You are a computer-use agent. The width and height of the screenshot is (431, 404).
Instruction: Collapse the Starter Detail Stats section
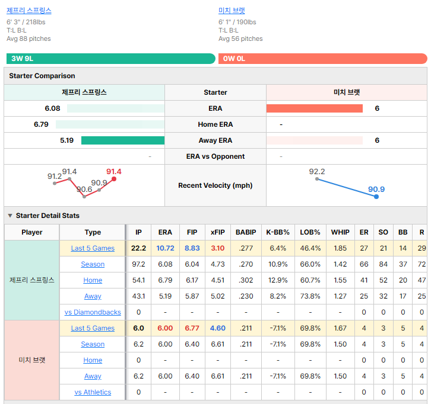[10, 216]
